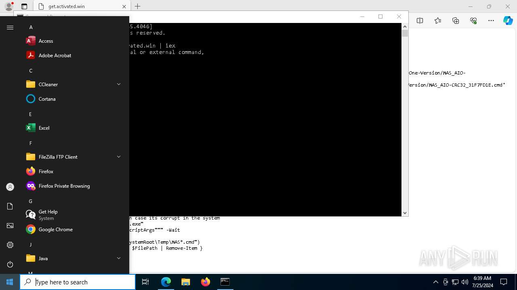Toggle Edge split screen view
The width and height of the screenshot is (517, 290).
(420, 21)
